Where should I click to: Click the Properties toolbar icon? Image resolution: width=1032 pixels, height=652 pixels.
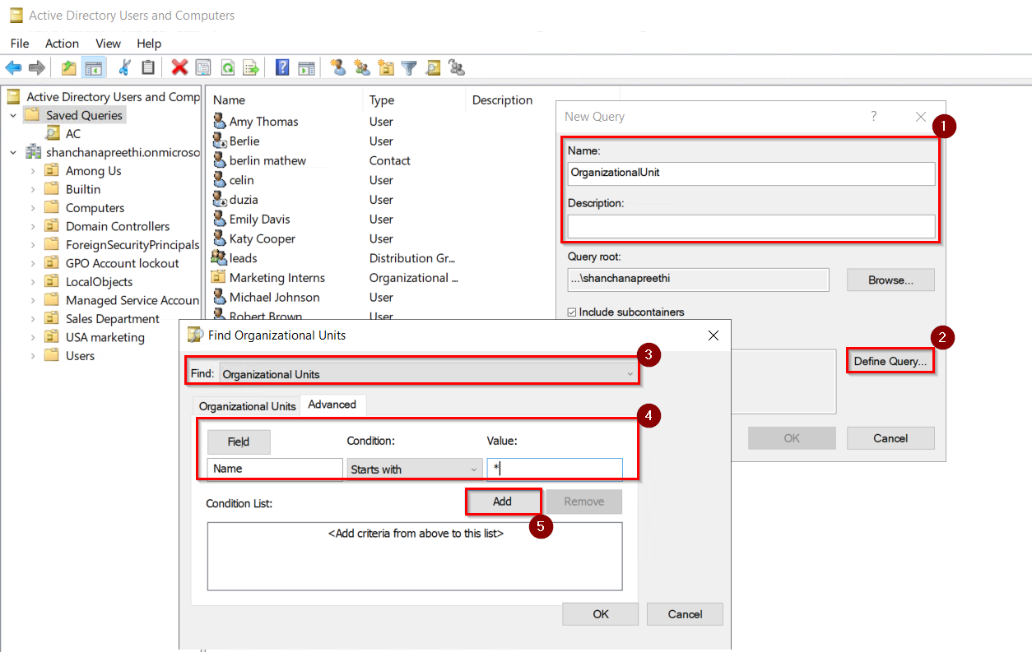(x=202, y=67)
